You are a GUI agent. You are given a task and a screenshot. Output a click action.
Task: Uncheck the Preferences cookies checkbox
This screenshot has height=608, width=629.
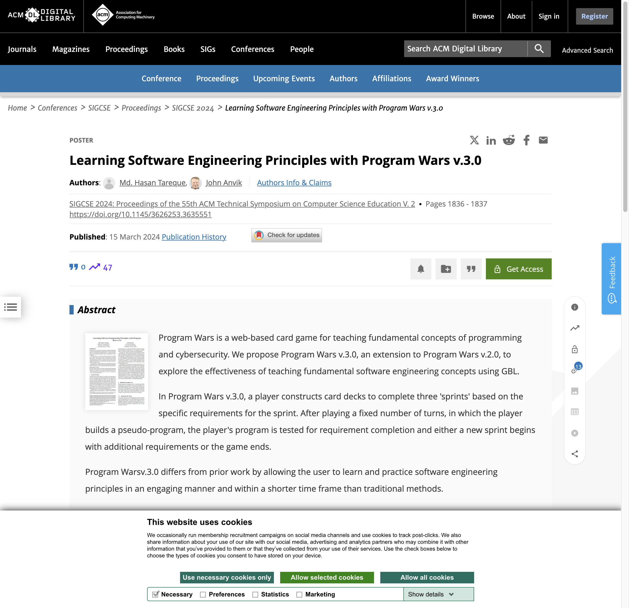(x=203, y=594)
